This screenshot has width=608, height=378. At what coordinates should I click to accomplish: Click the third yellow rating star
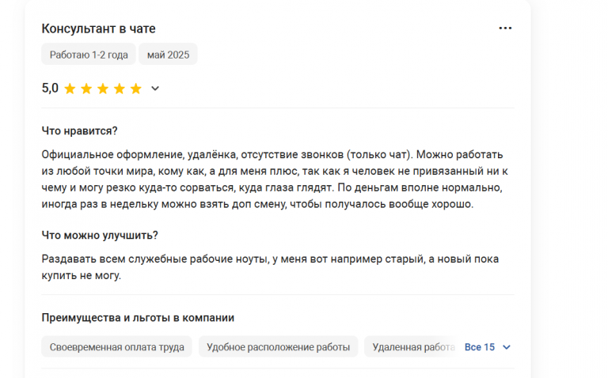(103, 89)
